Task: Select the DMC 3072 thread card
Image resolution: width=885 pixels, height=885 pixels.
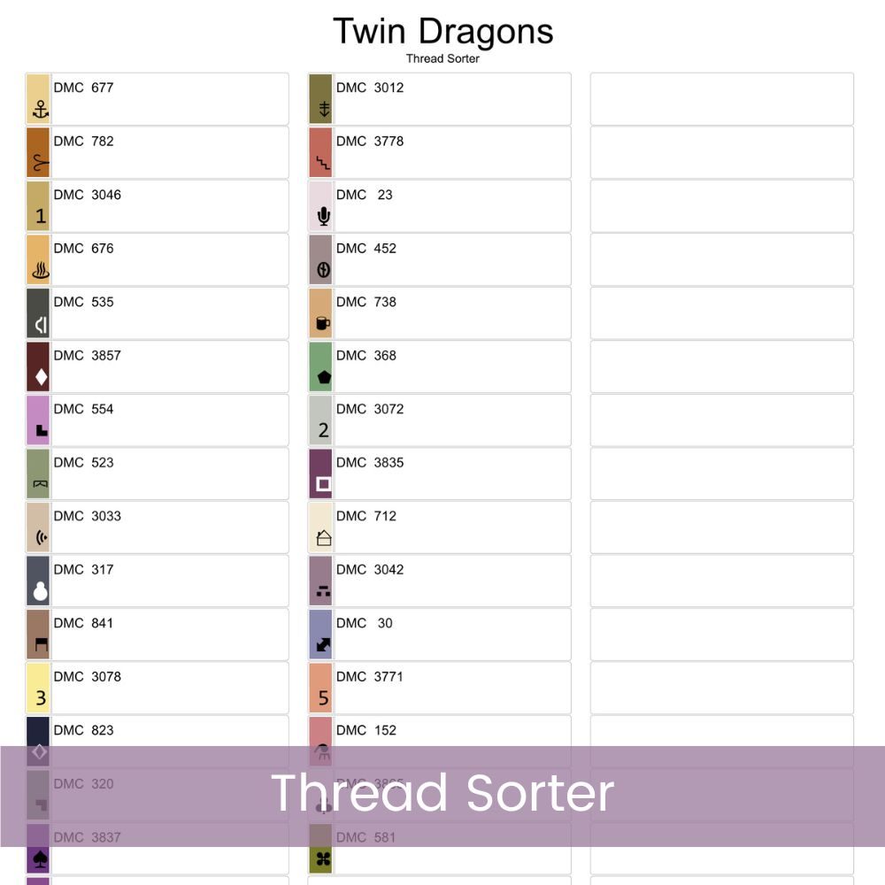Action: coord(440,419)
